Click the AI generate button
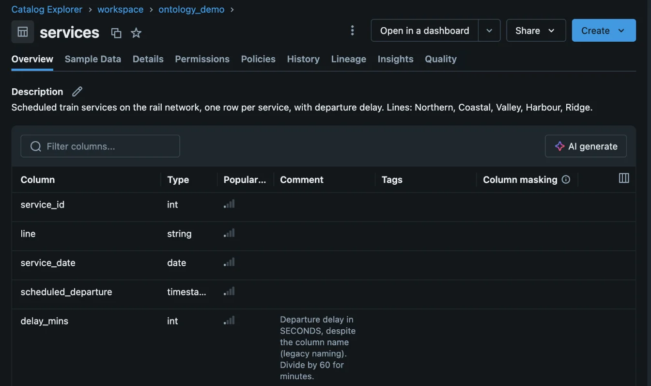 586,146
